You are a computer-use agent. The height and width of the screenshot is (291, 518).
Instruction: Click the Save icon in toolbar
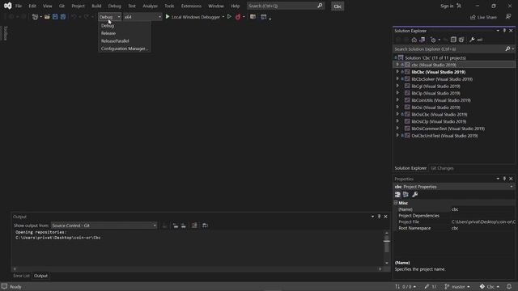[55, 17]
